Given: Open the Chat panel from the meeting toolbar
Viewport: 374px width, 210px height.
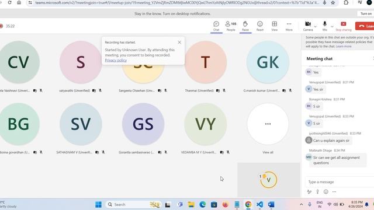Looking at the screenshot, I should [x=216, y=26].
